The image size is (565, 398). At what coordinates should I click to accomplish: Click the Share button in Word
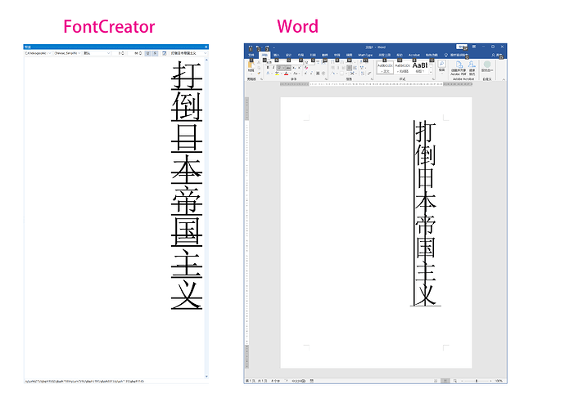[x=497, y=55]
